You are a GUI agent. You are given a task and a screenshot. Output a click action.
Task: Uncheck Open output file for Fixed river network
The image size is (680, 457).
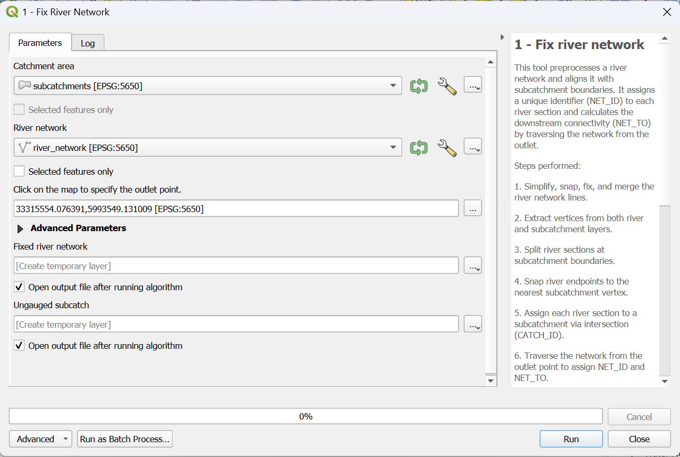19,287
